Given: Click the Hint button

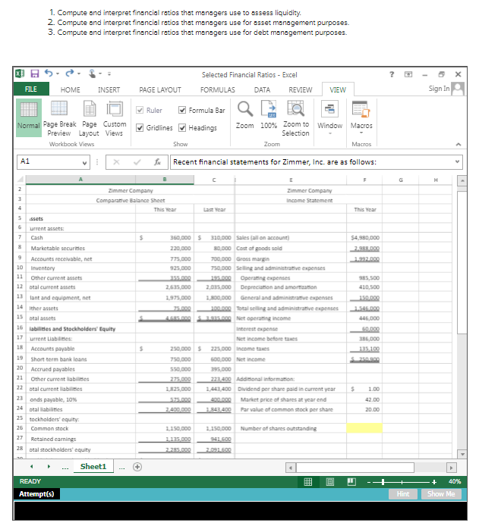Looking at the screenshot, I should coord(403,494).
